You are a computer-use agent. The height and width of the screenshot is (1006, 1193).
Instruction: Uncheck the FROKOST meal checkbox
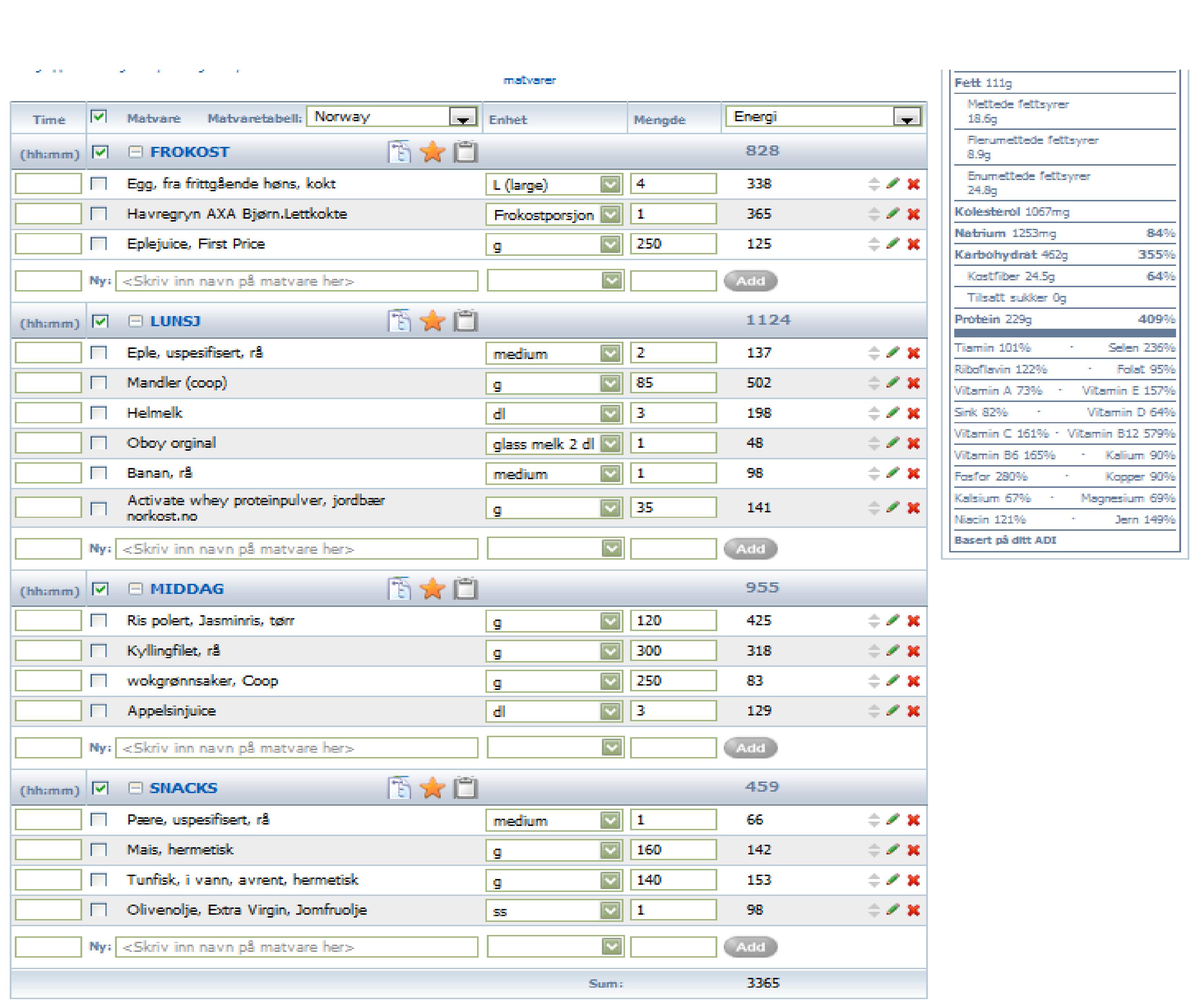tap(100, 152)
